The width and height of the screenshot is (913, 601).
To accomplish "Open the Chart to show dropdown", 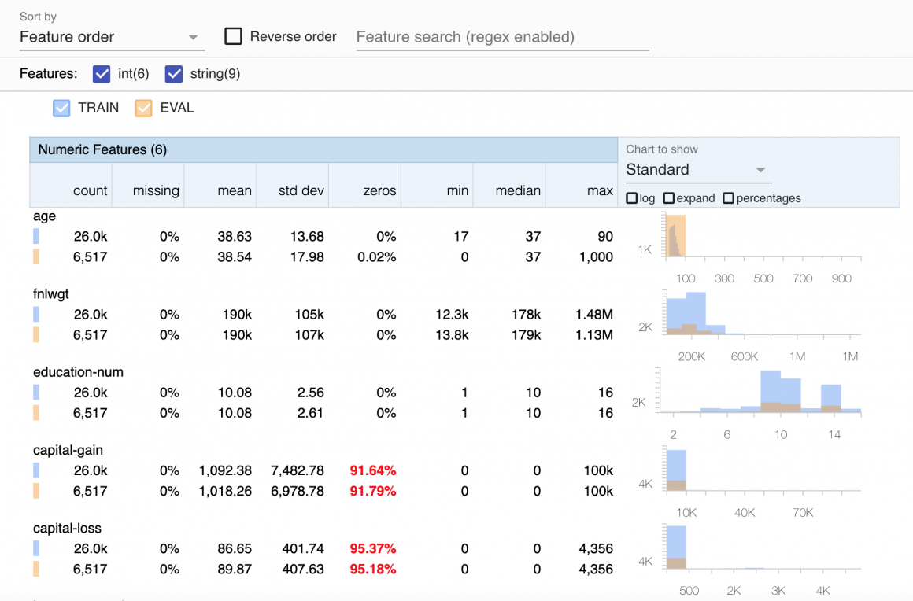I will click(694, 170).
